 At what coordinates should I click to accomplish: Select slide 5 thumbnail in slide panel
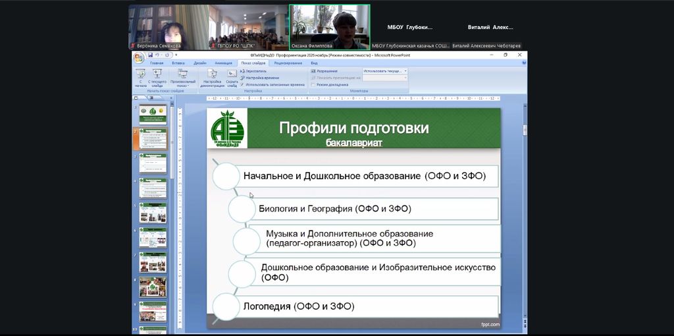tap(153, 213)
